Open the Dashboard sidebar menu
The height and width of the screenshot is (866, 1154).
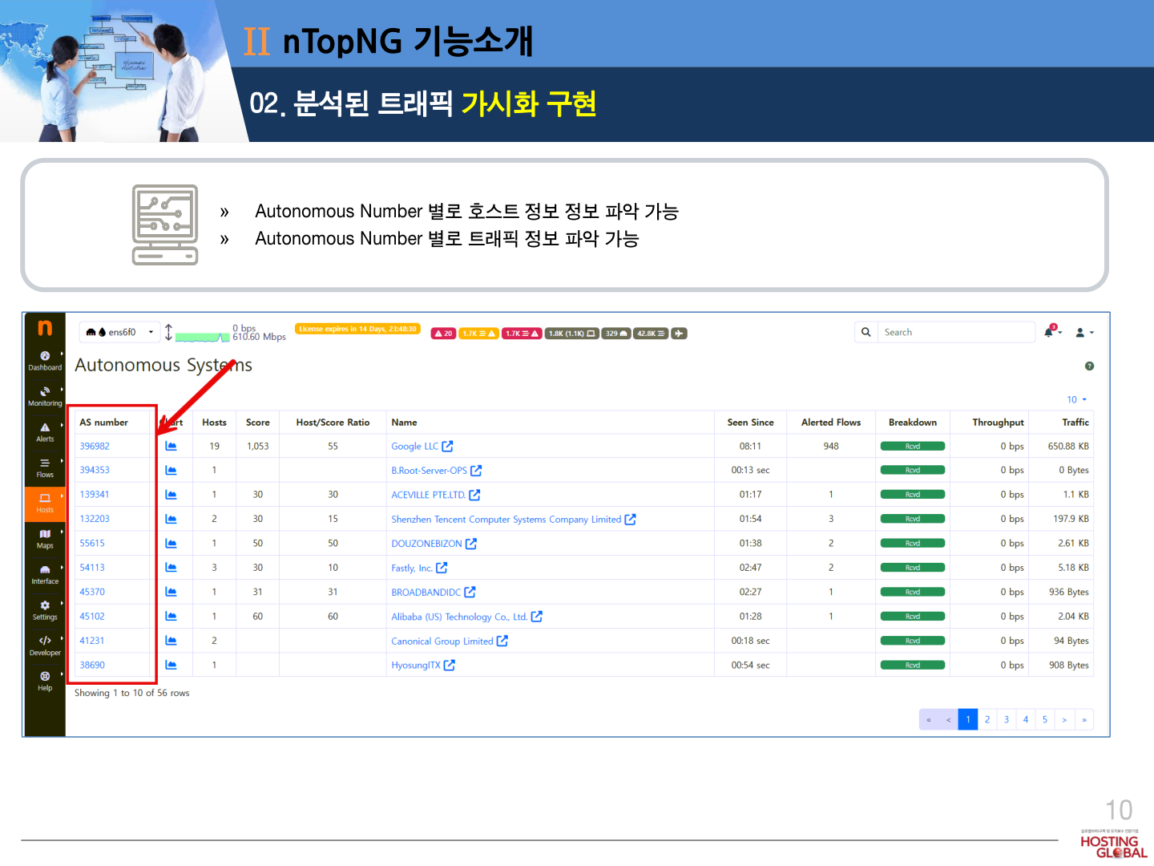tap(45, 361)
